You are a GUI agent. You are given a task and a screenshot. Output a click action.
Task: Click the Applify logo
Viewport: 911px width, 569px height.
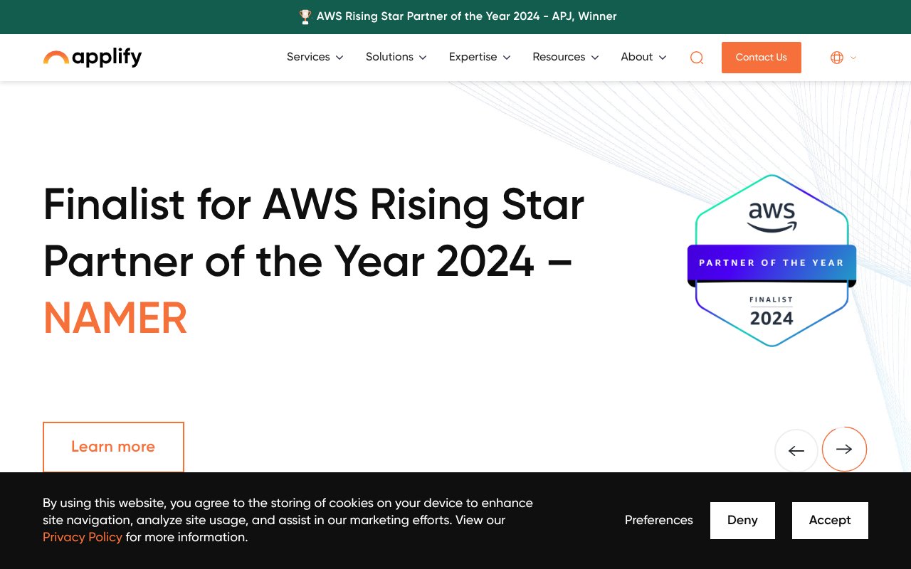tap(93, 57)
